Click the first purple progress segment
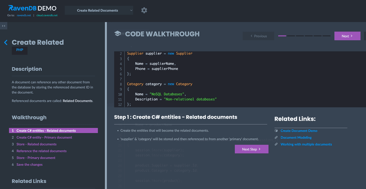The image size is (366, 189). [x=282, y=36]
